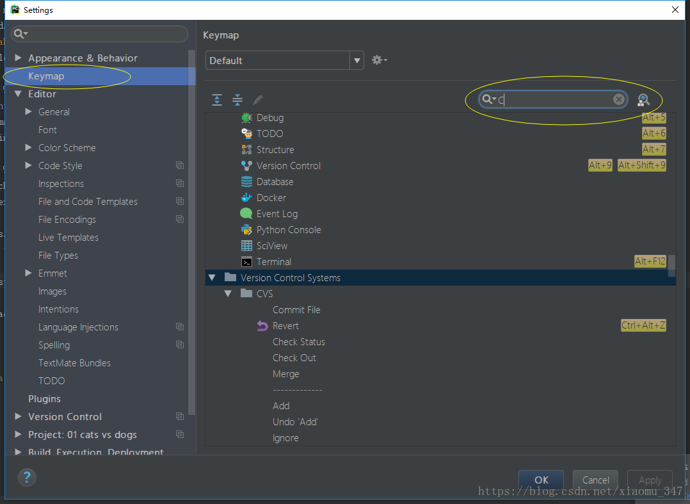Screen dimensions: 690x504
Task: Click the Expand All icon in Keymap toolbar
Action: click(217, 100)
